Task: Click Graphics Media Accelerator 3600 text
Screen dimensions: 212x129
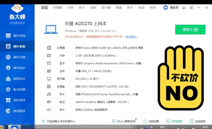Action: tap(109, 63)
